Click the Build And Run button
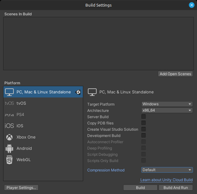Image resolution: width=197 pixels, height=194 pixels. (175, 188)
